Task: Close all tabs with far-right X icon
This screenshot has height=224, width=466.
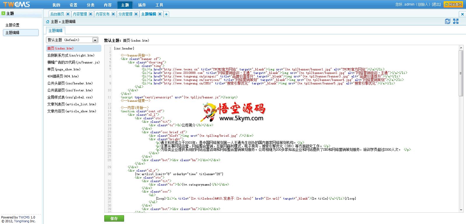Action: tap(462, 14)
